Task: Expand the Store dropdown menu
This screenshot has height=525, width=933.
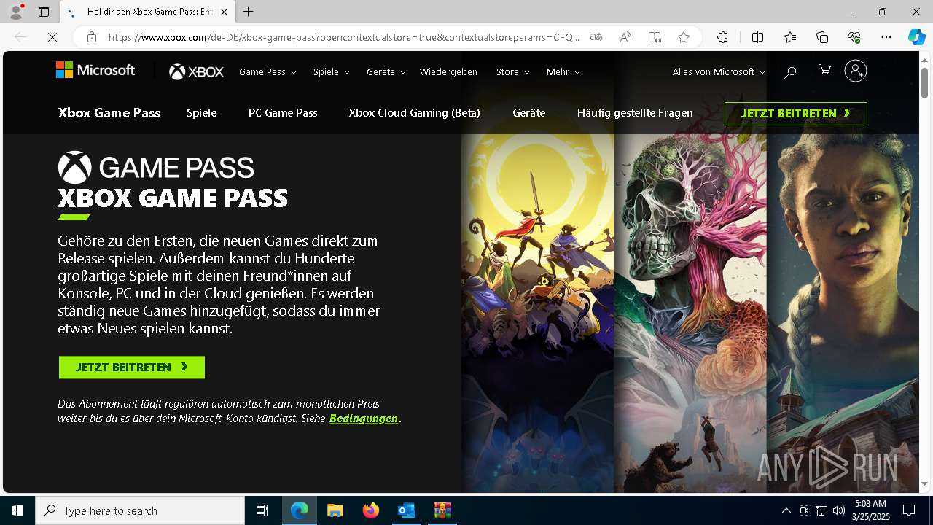Action: tap(513, 71)
